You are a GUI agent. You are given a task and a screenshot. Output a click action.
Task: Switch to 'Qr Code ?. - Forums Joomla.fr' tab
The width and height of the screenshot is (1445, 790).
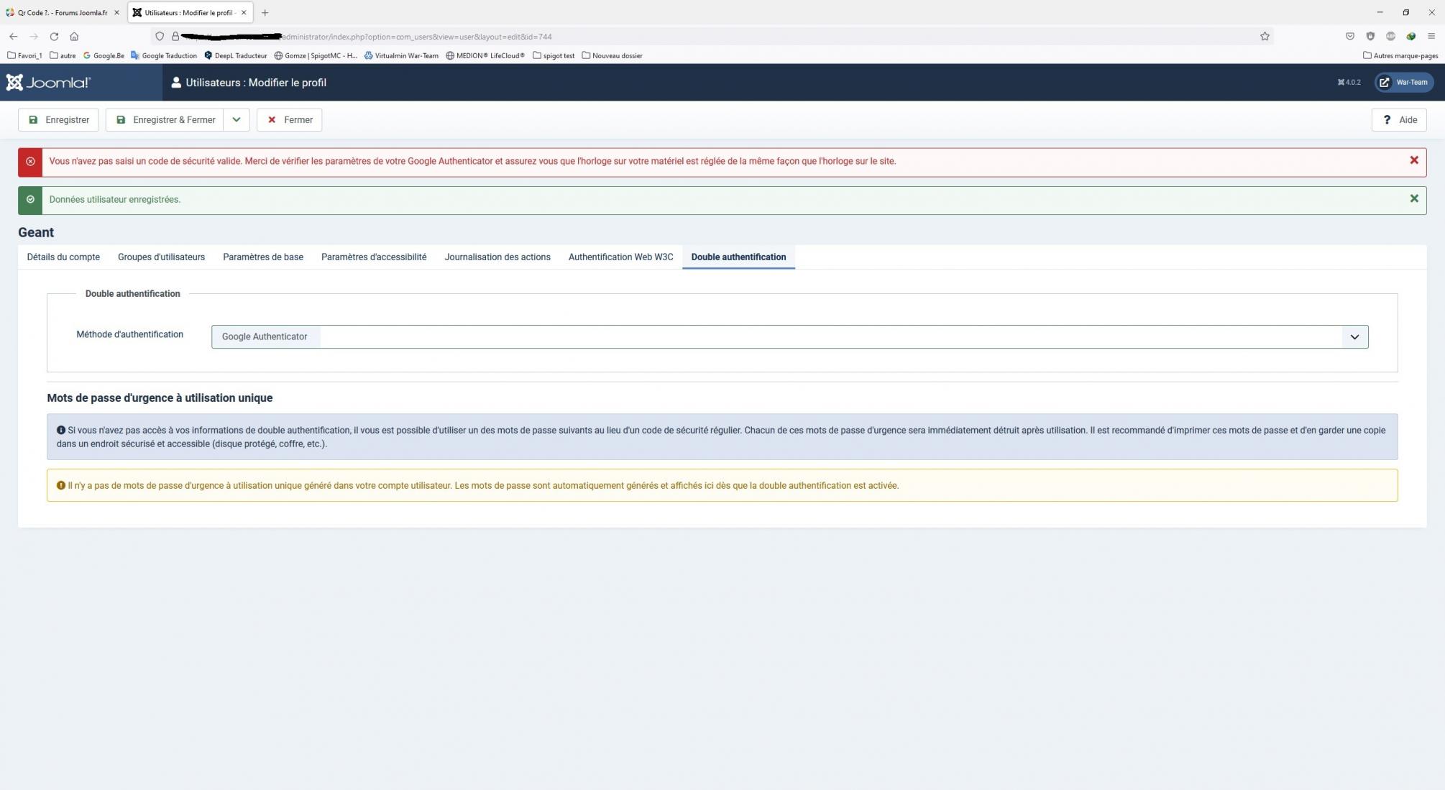63,13
